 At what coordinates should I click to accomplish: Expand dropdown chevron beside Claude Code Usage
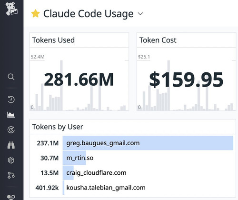pos(140,14)
